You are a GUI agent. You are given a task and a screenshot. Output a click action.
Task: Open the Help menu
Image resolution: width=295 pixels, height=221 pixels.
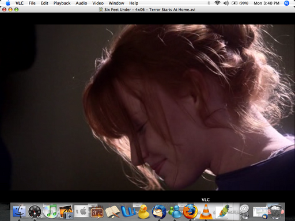[134, 3]
